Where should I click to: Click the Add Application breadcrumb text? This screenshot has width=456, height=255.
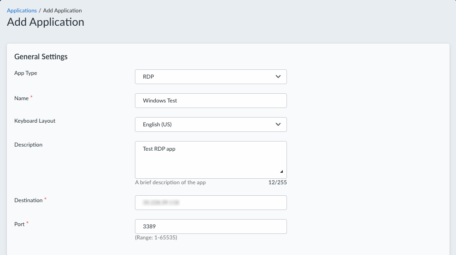click(x=63, y=10)
